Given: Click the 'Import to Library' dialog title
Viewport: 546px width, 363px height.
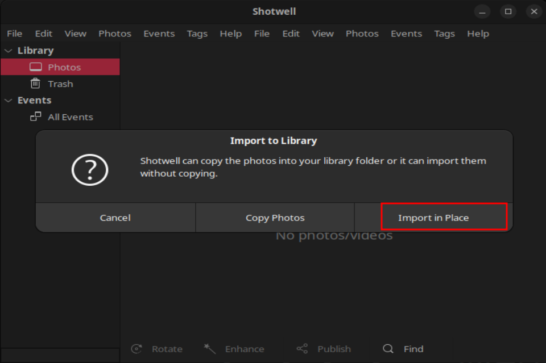Looking at the screenshot, I should click(274, 140).
